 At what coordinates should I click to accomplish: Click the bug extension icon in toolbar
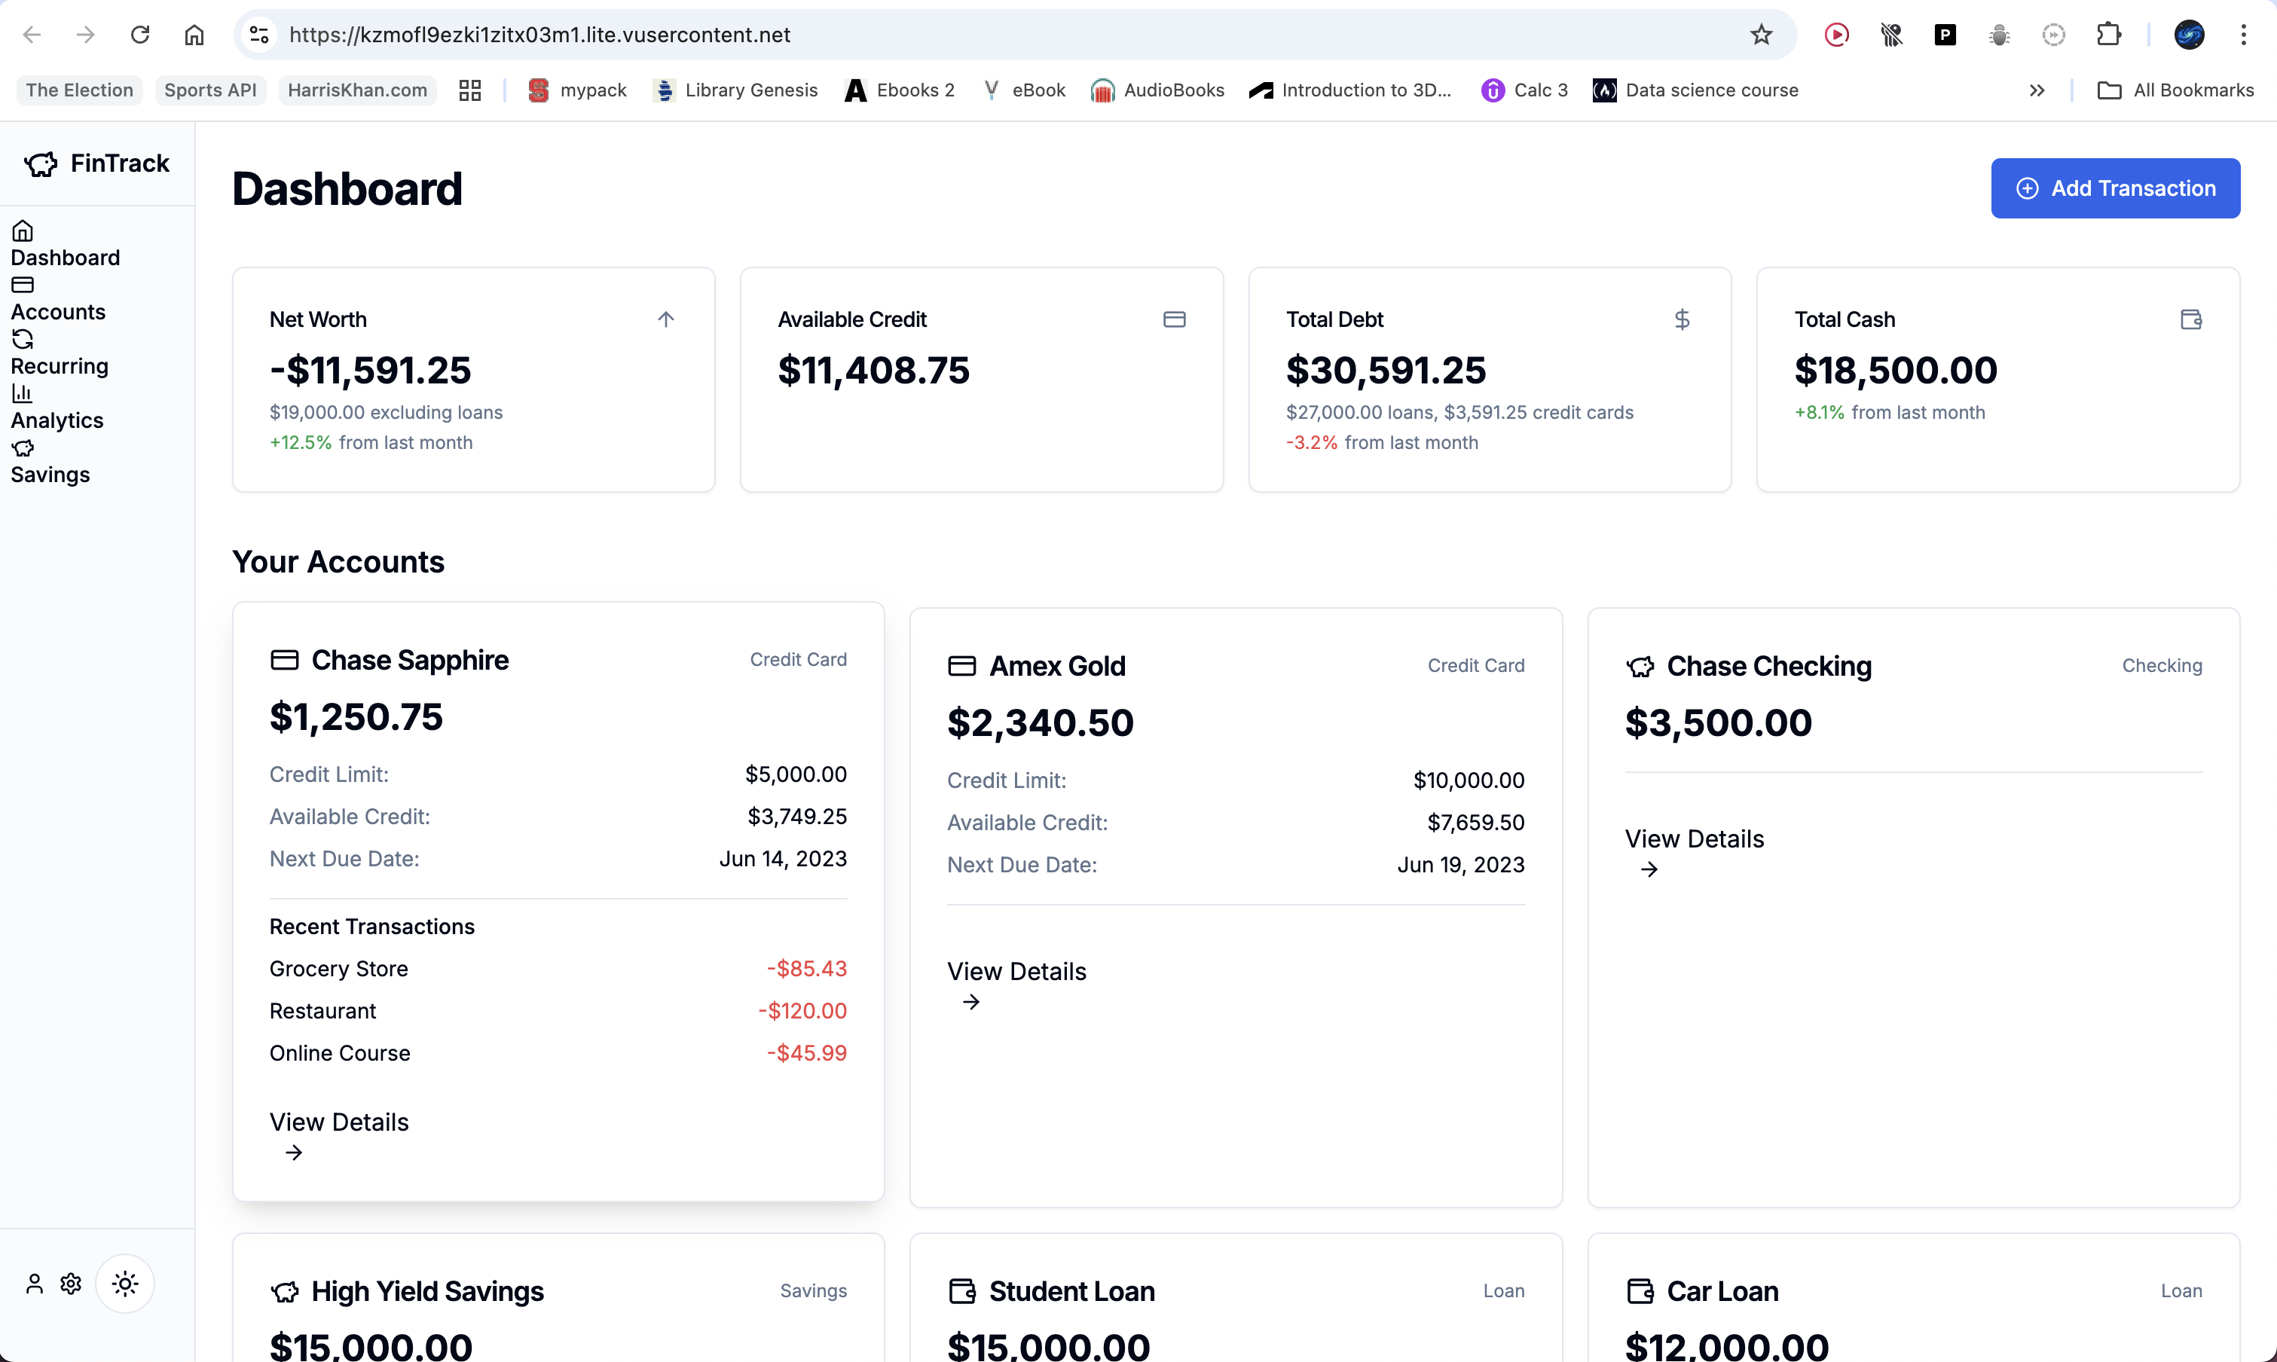[1999, 35]
